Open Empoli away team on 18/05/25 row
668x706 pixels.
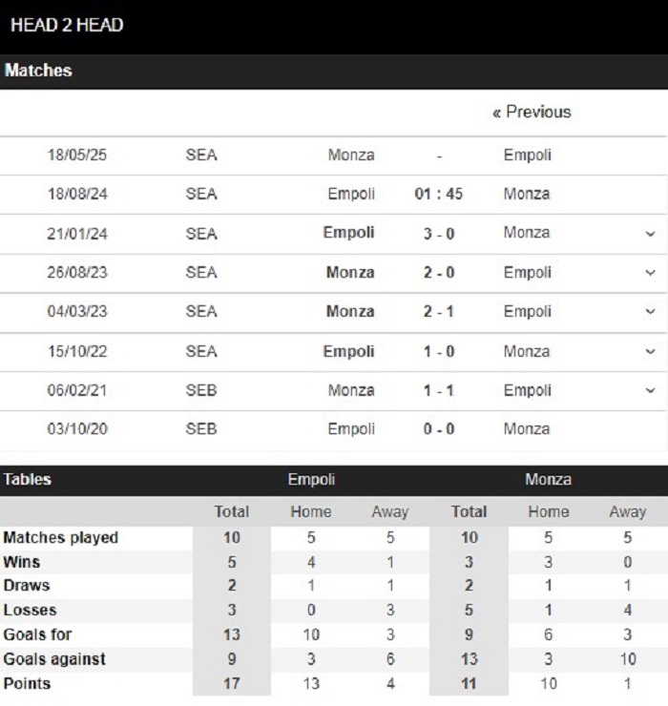click(x=527, y=156)
